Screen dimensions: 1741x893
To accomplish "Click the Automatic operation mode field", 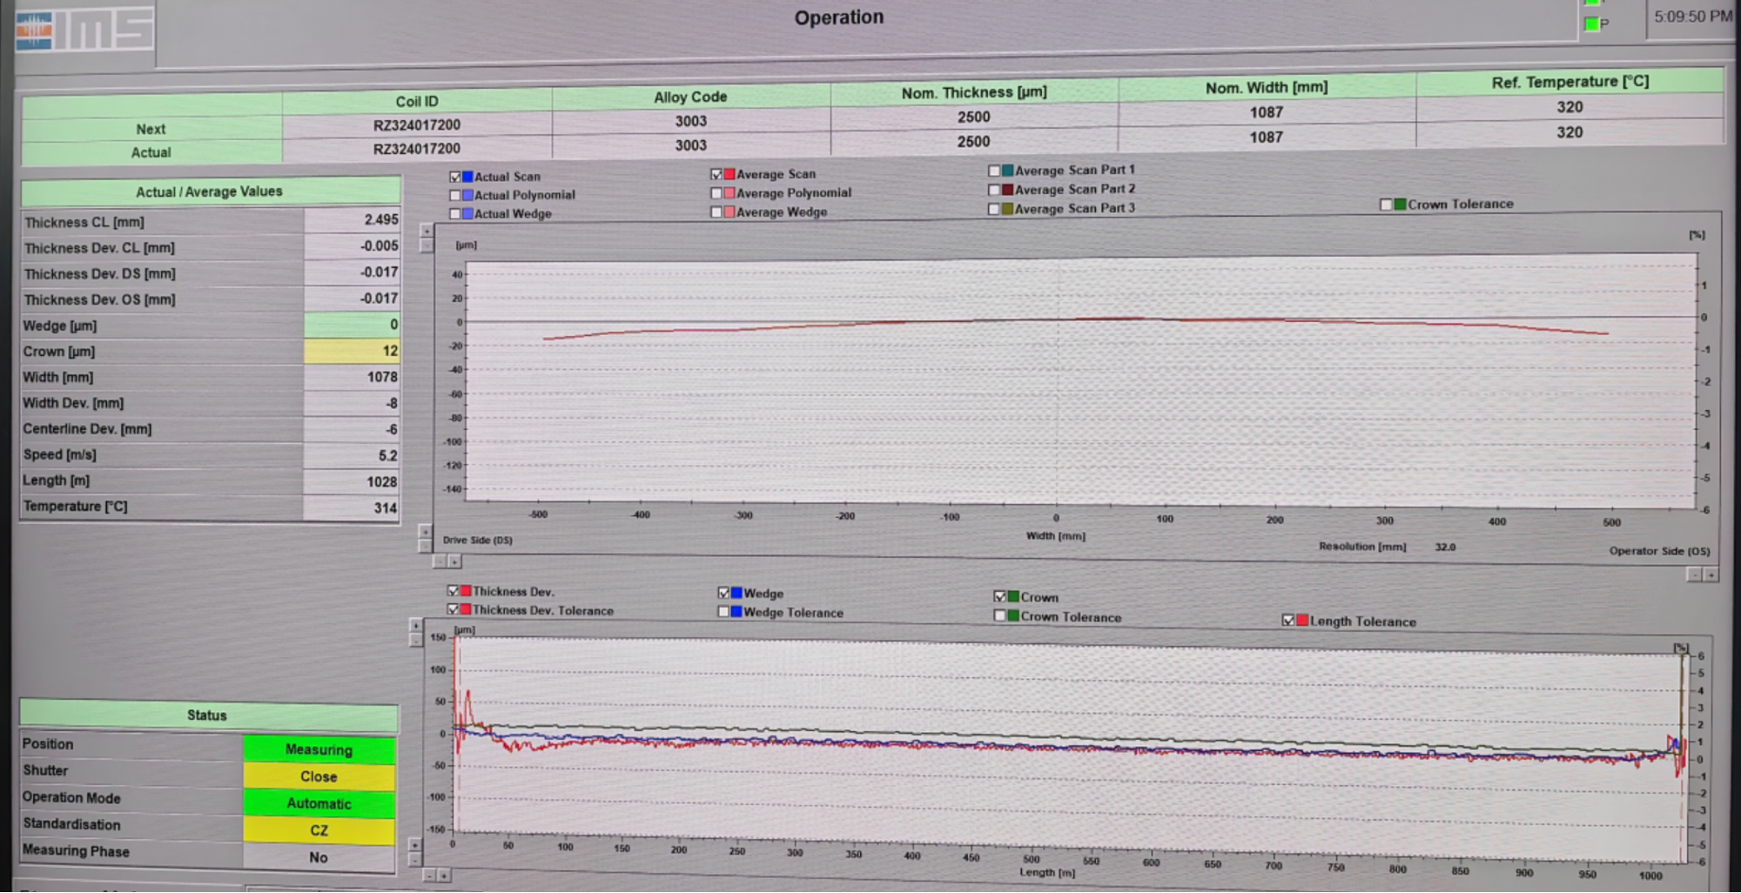I will tap(319, 803).
